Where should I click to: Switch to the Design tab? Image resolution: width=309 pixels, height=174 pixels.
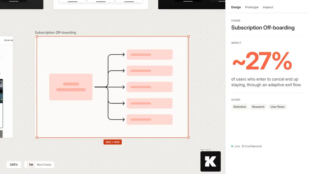pos(236,7)
